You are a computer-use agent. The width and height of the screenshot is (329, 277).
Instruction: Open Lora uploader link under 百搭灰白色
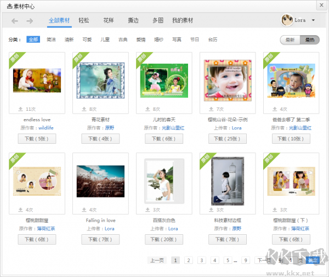point(173,229)
